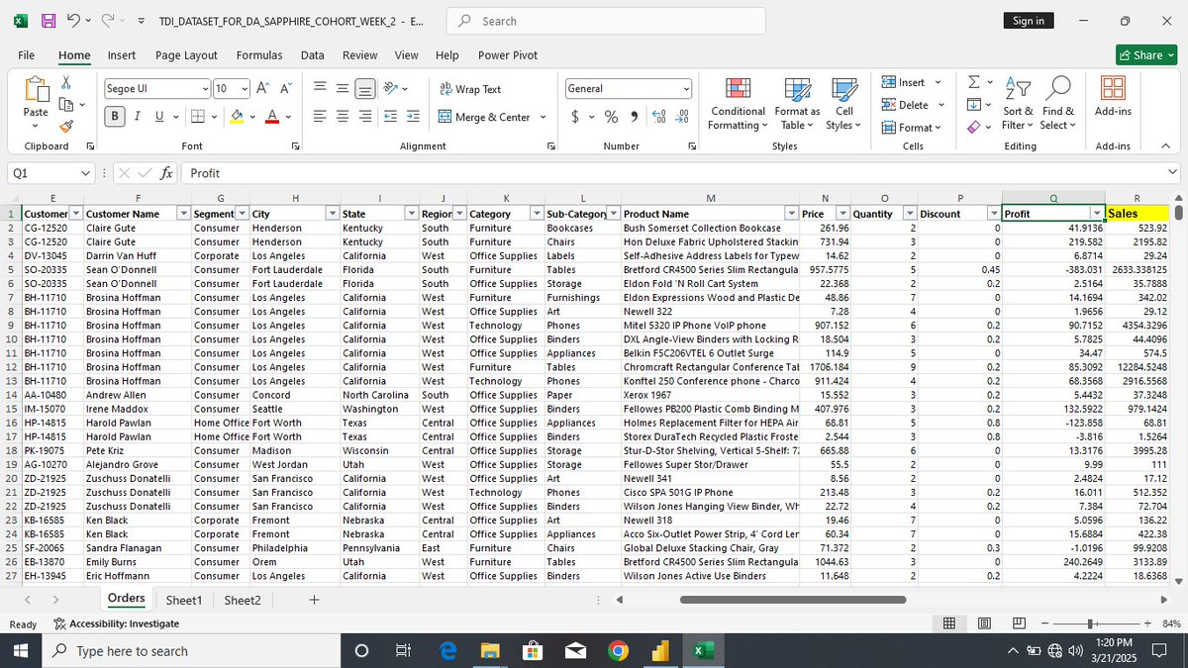The width and height of the screenshot is (1188, 668).
Task: Apply Comma Style number format
Action: tap(634, 117)
